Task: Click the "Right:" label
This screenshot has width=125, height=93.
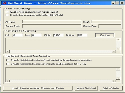Action: click(x=48, y=35)
